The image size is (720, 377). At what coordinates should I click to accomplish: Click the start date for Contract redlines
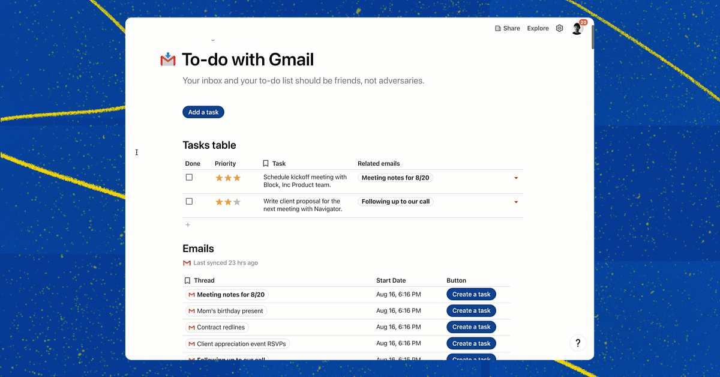(x=398, y=327)
